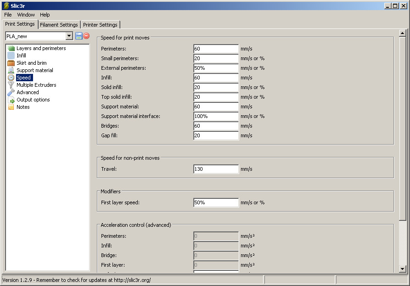Select Output options in the sidebar
410x286 pixels.
pos(33,100)
